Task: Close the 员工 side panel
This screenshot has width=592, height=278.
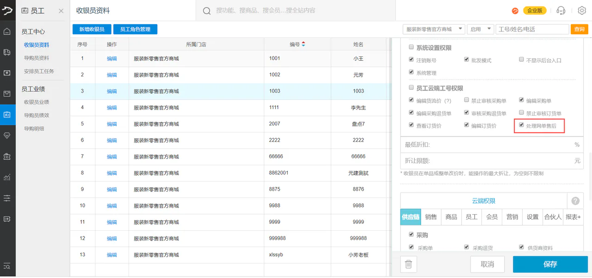Action: [61, 11]
